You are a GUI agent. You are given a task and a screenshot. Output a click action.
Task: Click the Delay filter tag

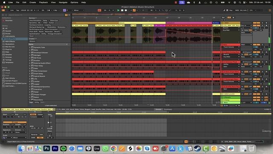pos(46,21)
